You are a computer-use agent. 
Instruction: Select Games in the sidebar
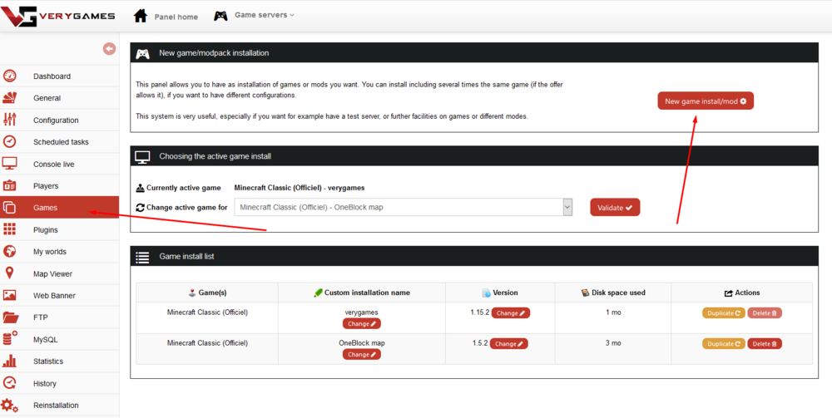tap(45, 208)
